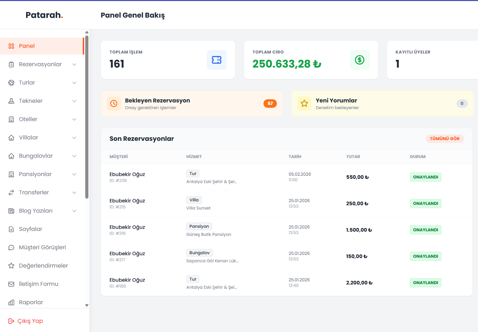Expand the Rezervasyonlar submenu chevron

pos(74,64)
